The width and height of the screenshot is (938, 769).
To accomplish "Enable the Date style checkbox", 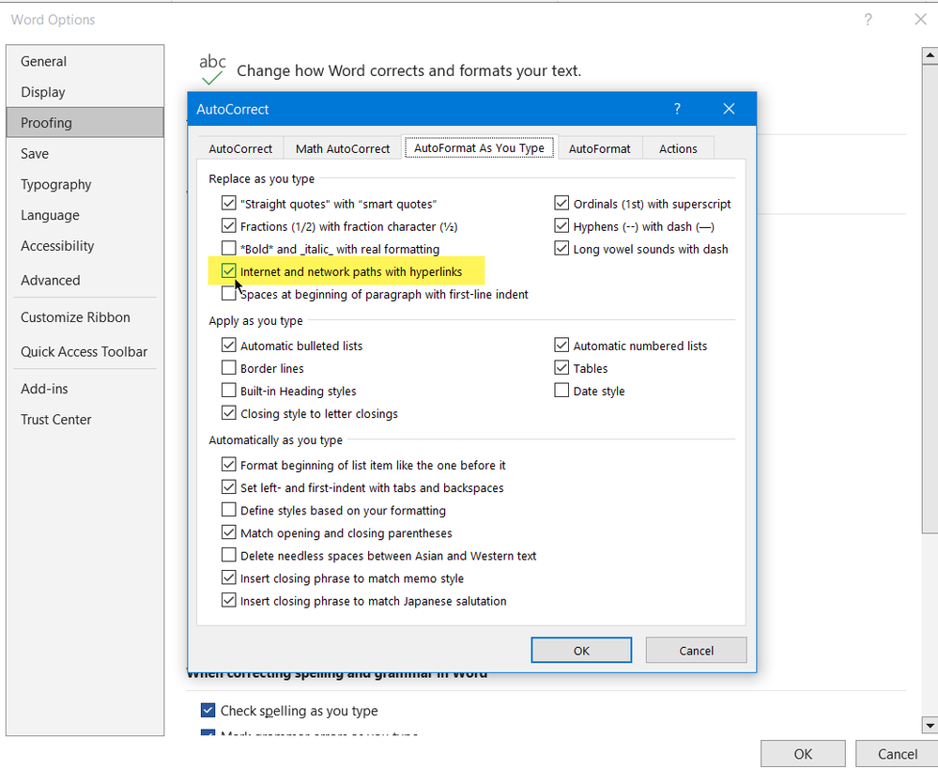I will click(x=561, y=391).
